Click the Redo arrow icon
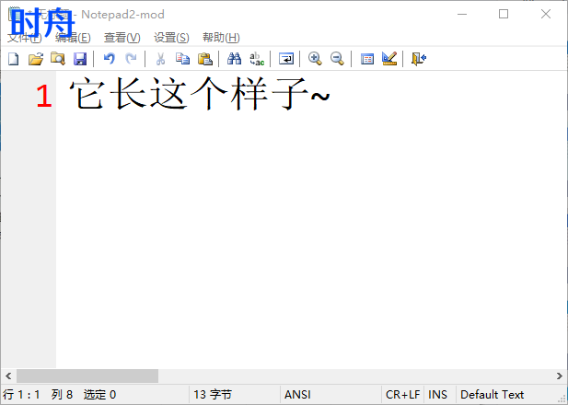 [x=131, y=58]
